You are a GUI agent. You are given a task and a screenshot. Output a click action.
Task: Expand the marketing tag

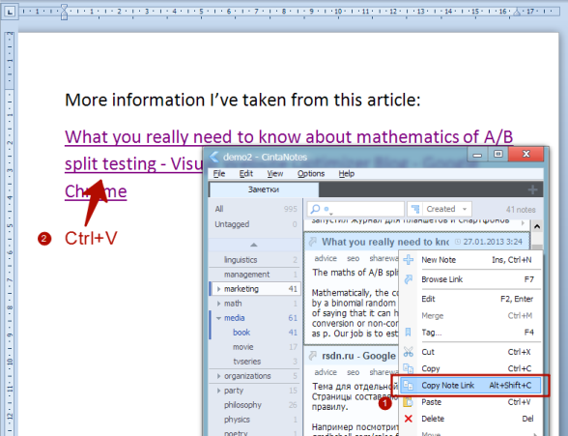218,289
